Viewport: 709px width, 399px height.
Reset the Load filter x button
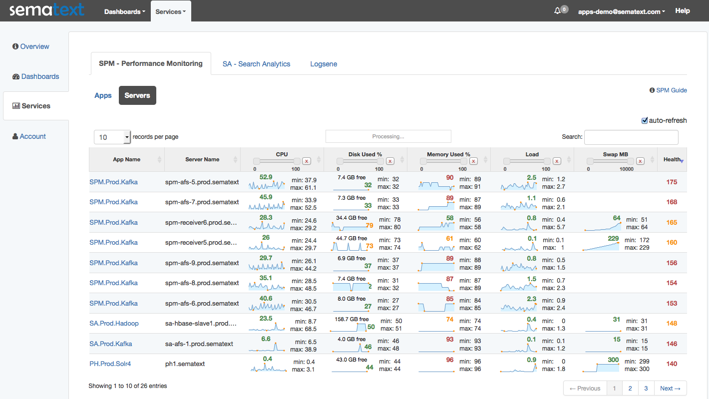point(557,161)
